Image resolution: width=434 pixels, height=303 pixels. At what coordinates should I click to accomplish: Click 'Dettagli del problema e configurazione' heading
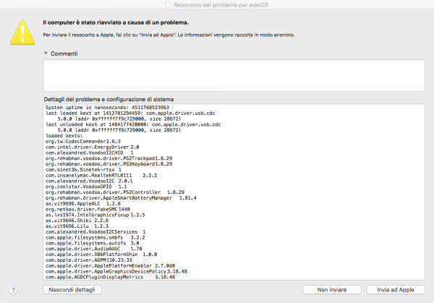tap(109, 99)
